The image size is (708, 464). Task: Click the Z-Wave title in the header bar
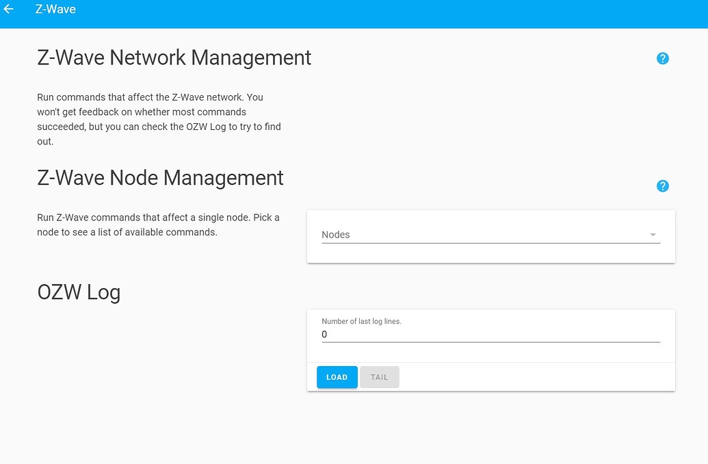(55, 9)
